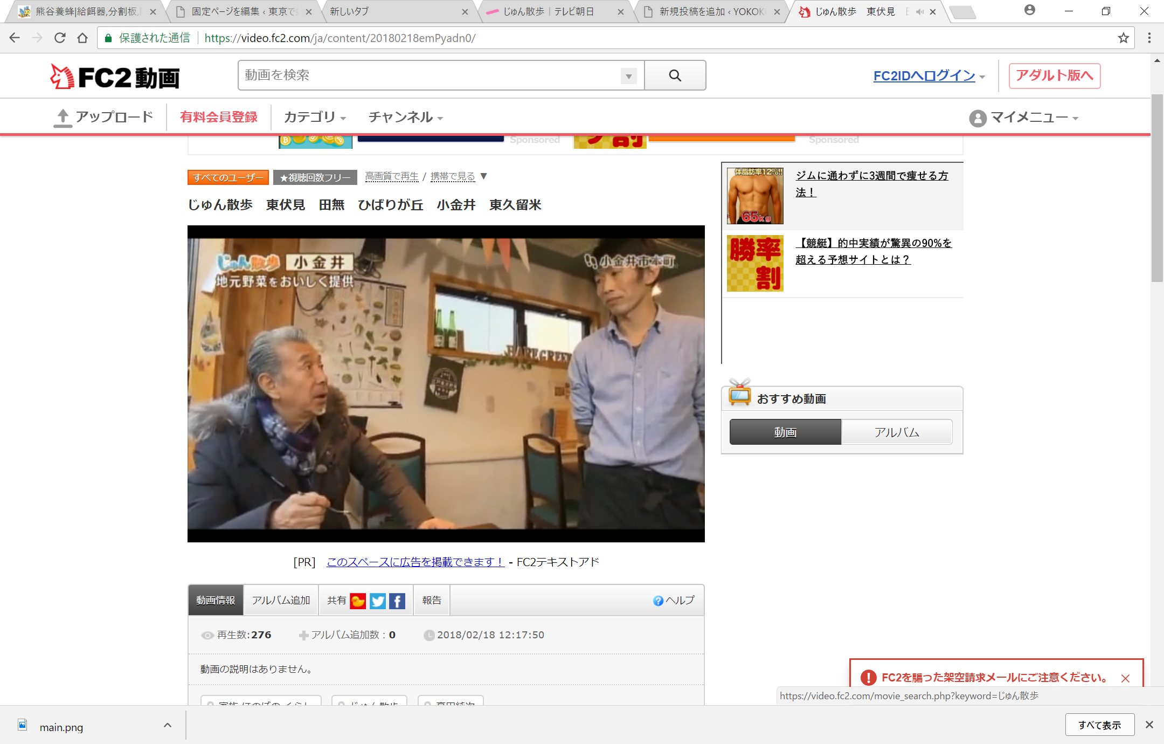Expand the マイメニュー dropdown
Viewport: 1164px width, 744px height.
(x=1075, y=119)
